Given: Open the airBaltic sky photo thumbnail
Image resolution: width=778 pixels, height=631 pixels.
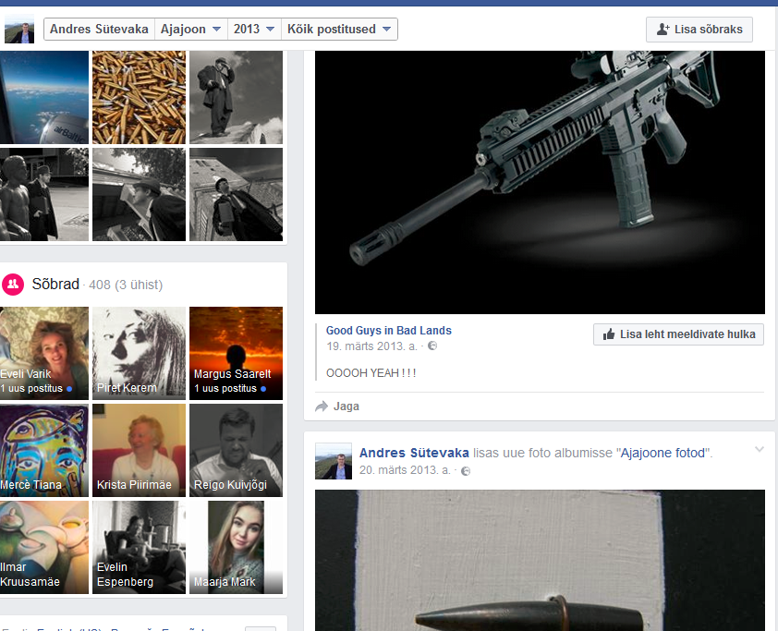Looking at the screenshot, I should tap(44, 97).
